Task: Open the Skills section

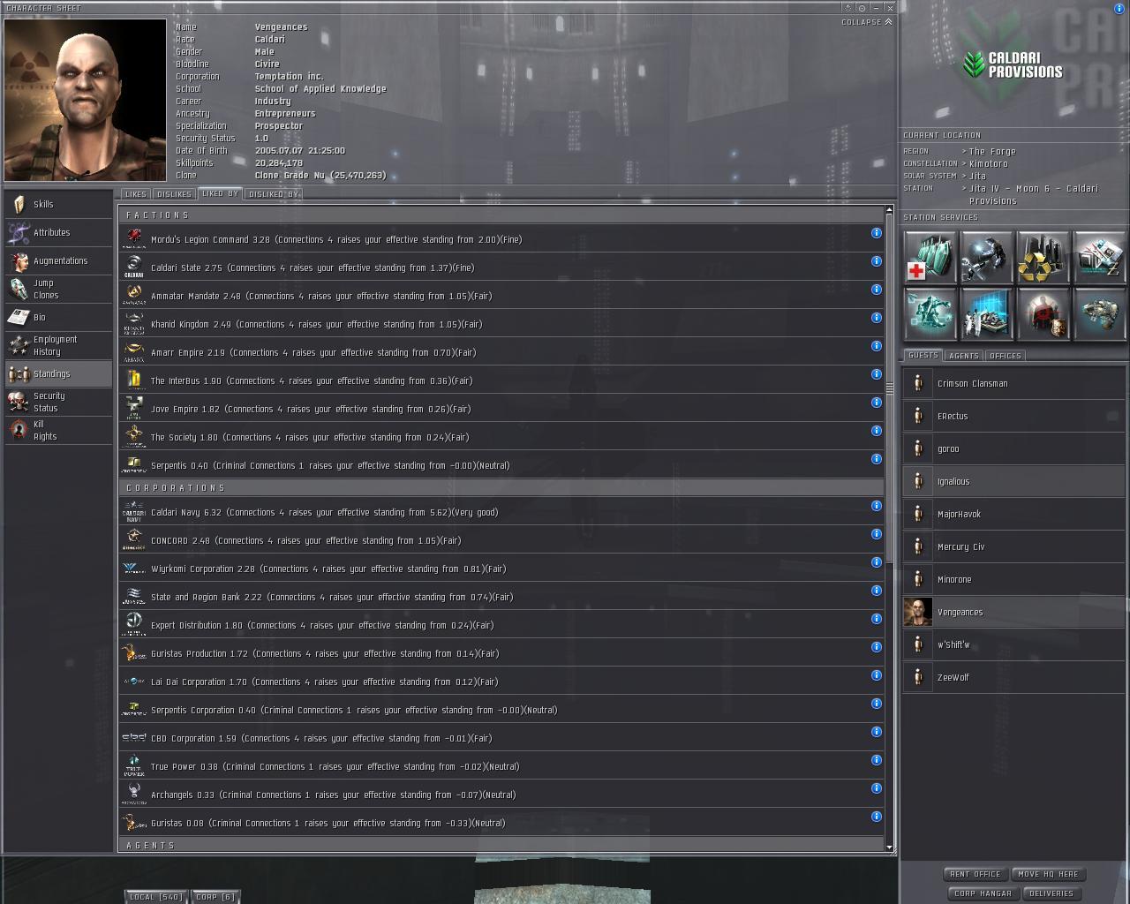Action: coord(58,204)
